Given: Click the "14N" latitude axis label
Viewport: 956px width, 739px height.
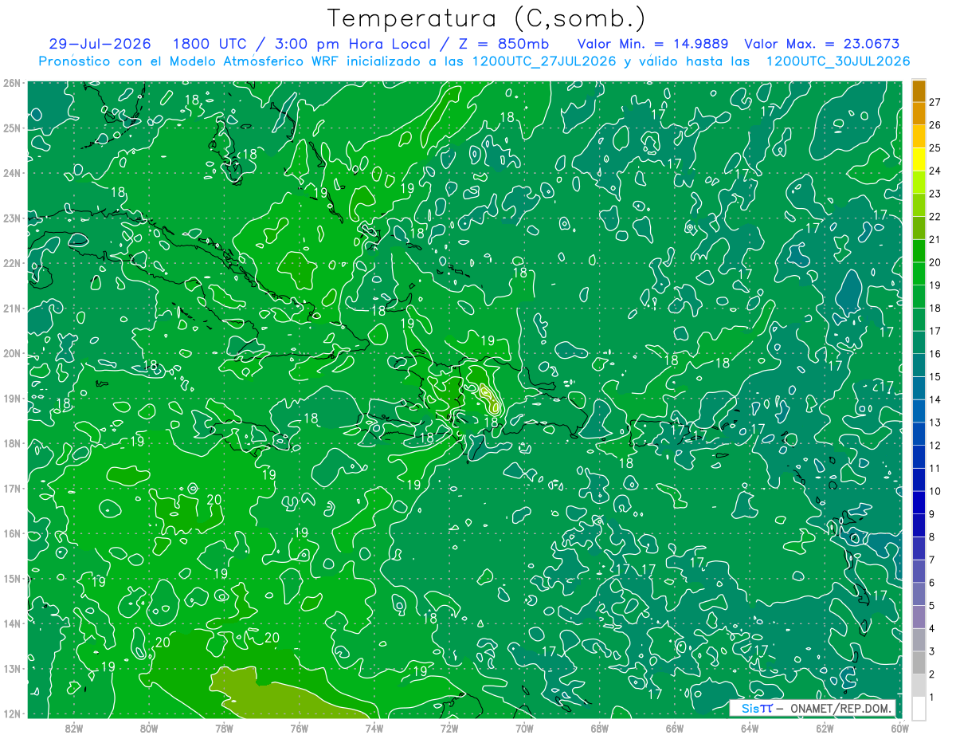Looking at the screenshot, I should pos(12,623).
